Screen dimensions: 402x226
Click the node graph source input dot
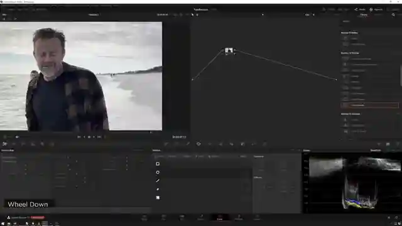(192, 80)
